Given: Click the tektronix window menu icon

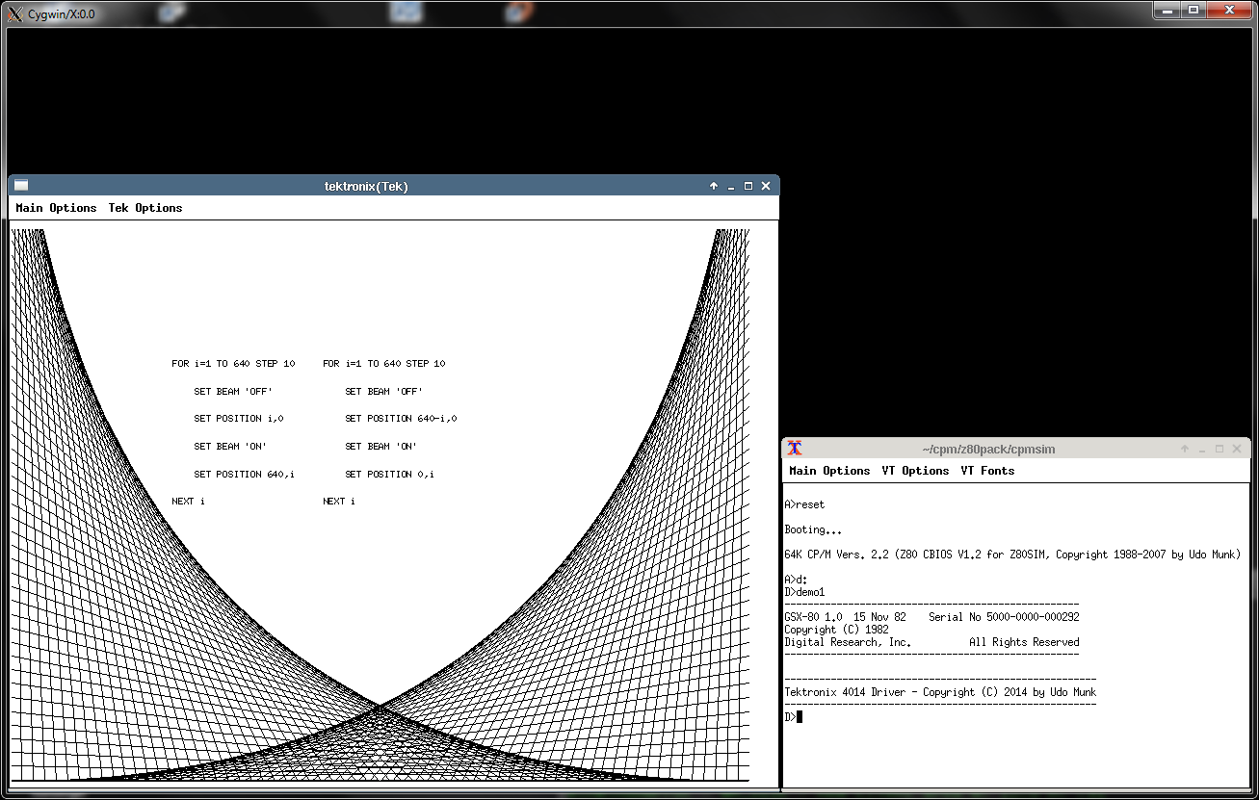Looking at the screenshot, I should tap(21, 186).
